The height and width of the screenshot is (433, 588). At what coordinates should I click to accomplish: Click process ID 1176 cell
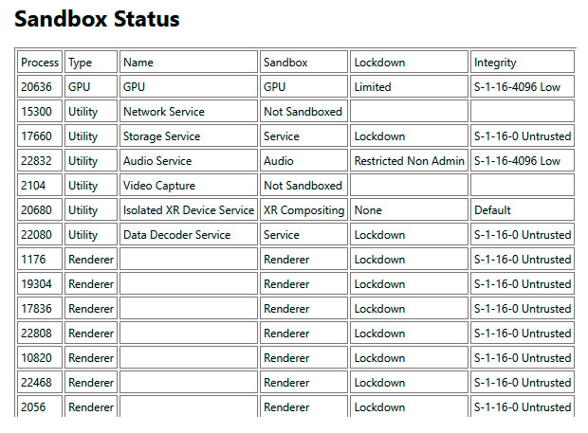[x=34, y=260]
